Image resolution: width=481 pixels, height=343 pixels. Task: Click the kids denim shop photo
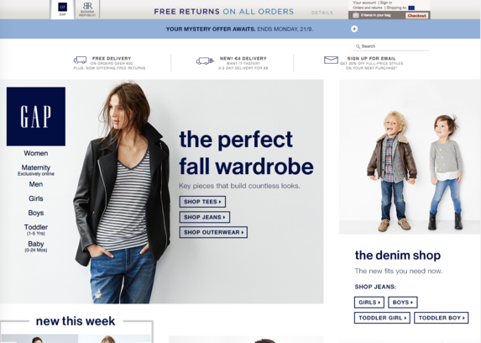pos(410,156)
